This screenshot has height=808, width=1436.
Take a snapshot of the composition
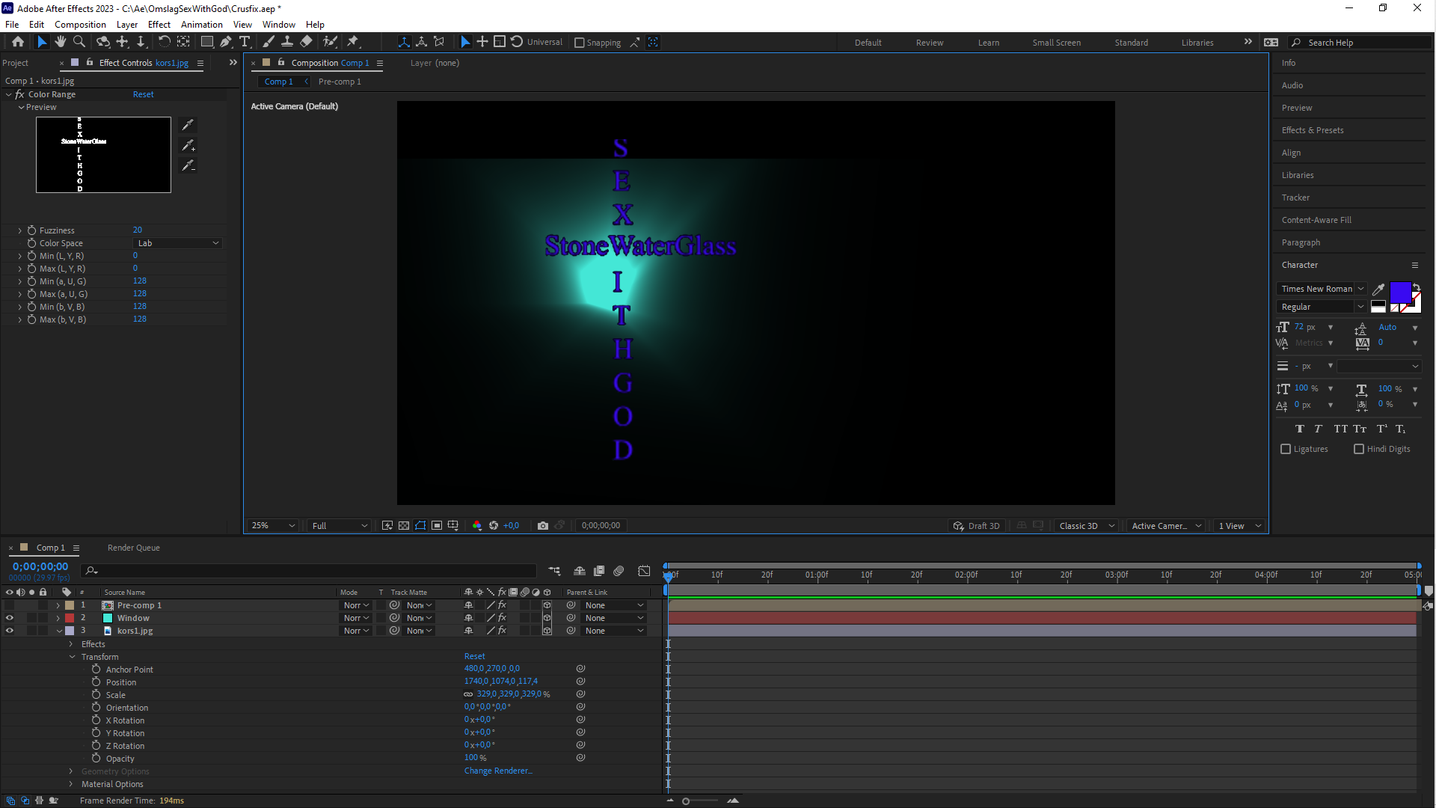[x=543, y=525]
